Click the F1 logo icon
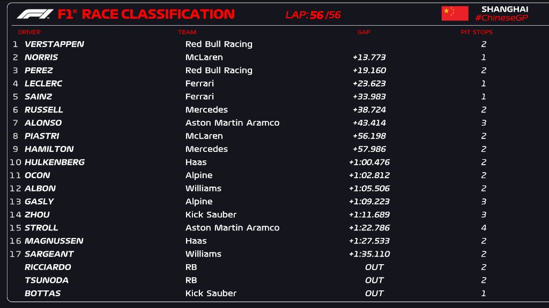 pos(35,14)
